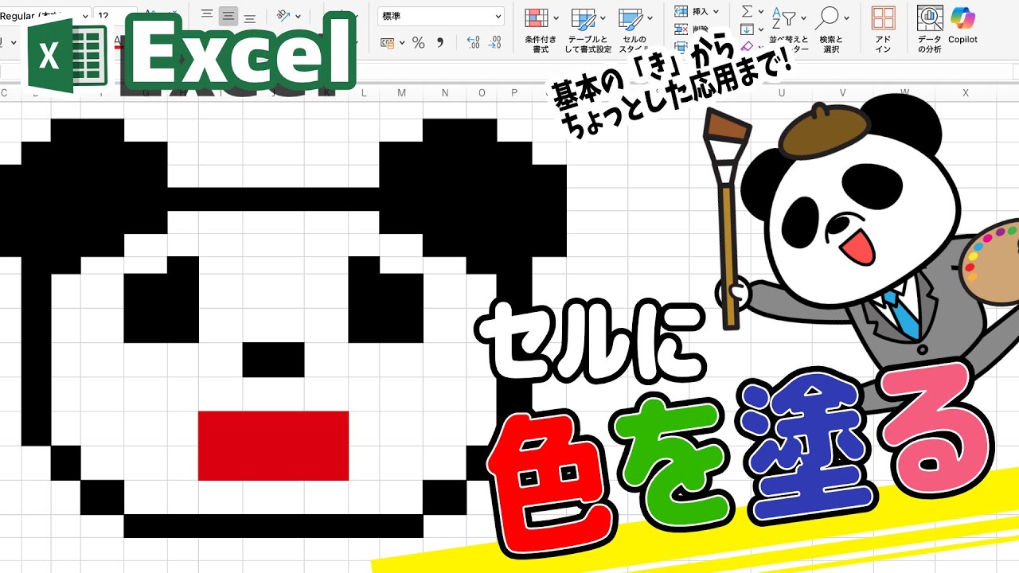The height and width of the screenshot is (573, 1019).
Task: Select column N header
Action: [445, 93]
